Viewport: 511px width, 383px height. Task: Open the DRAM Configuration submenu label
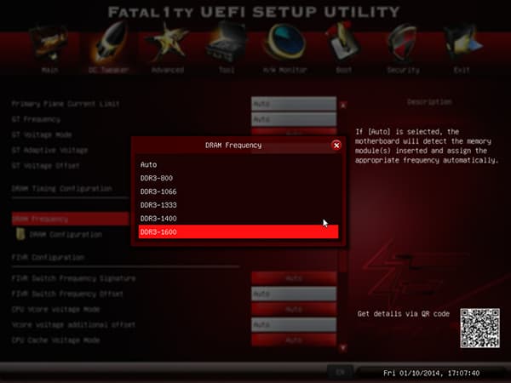66,235
